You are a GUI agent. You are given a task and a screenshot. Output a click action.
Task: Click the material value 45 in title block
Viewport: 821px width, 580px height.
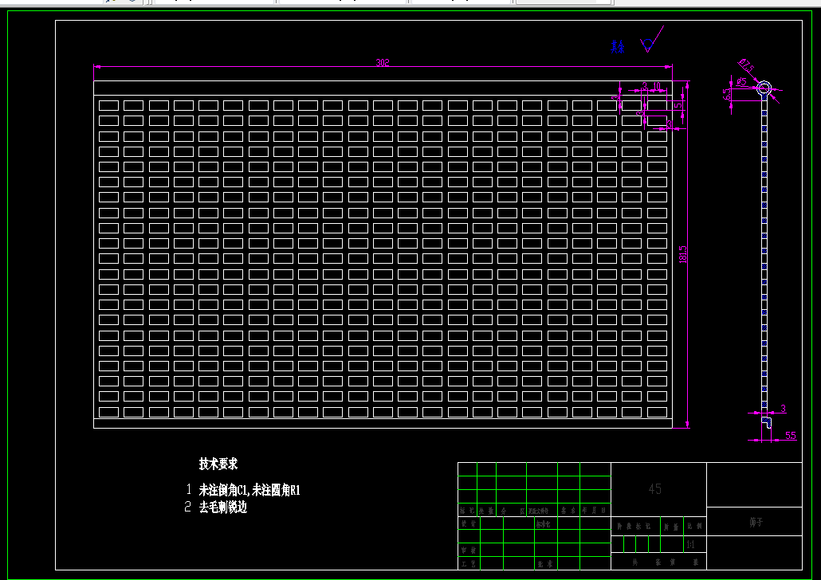click(x=655, y=489)
